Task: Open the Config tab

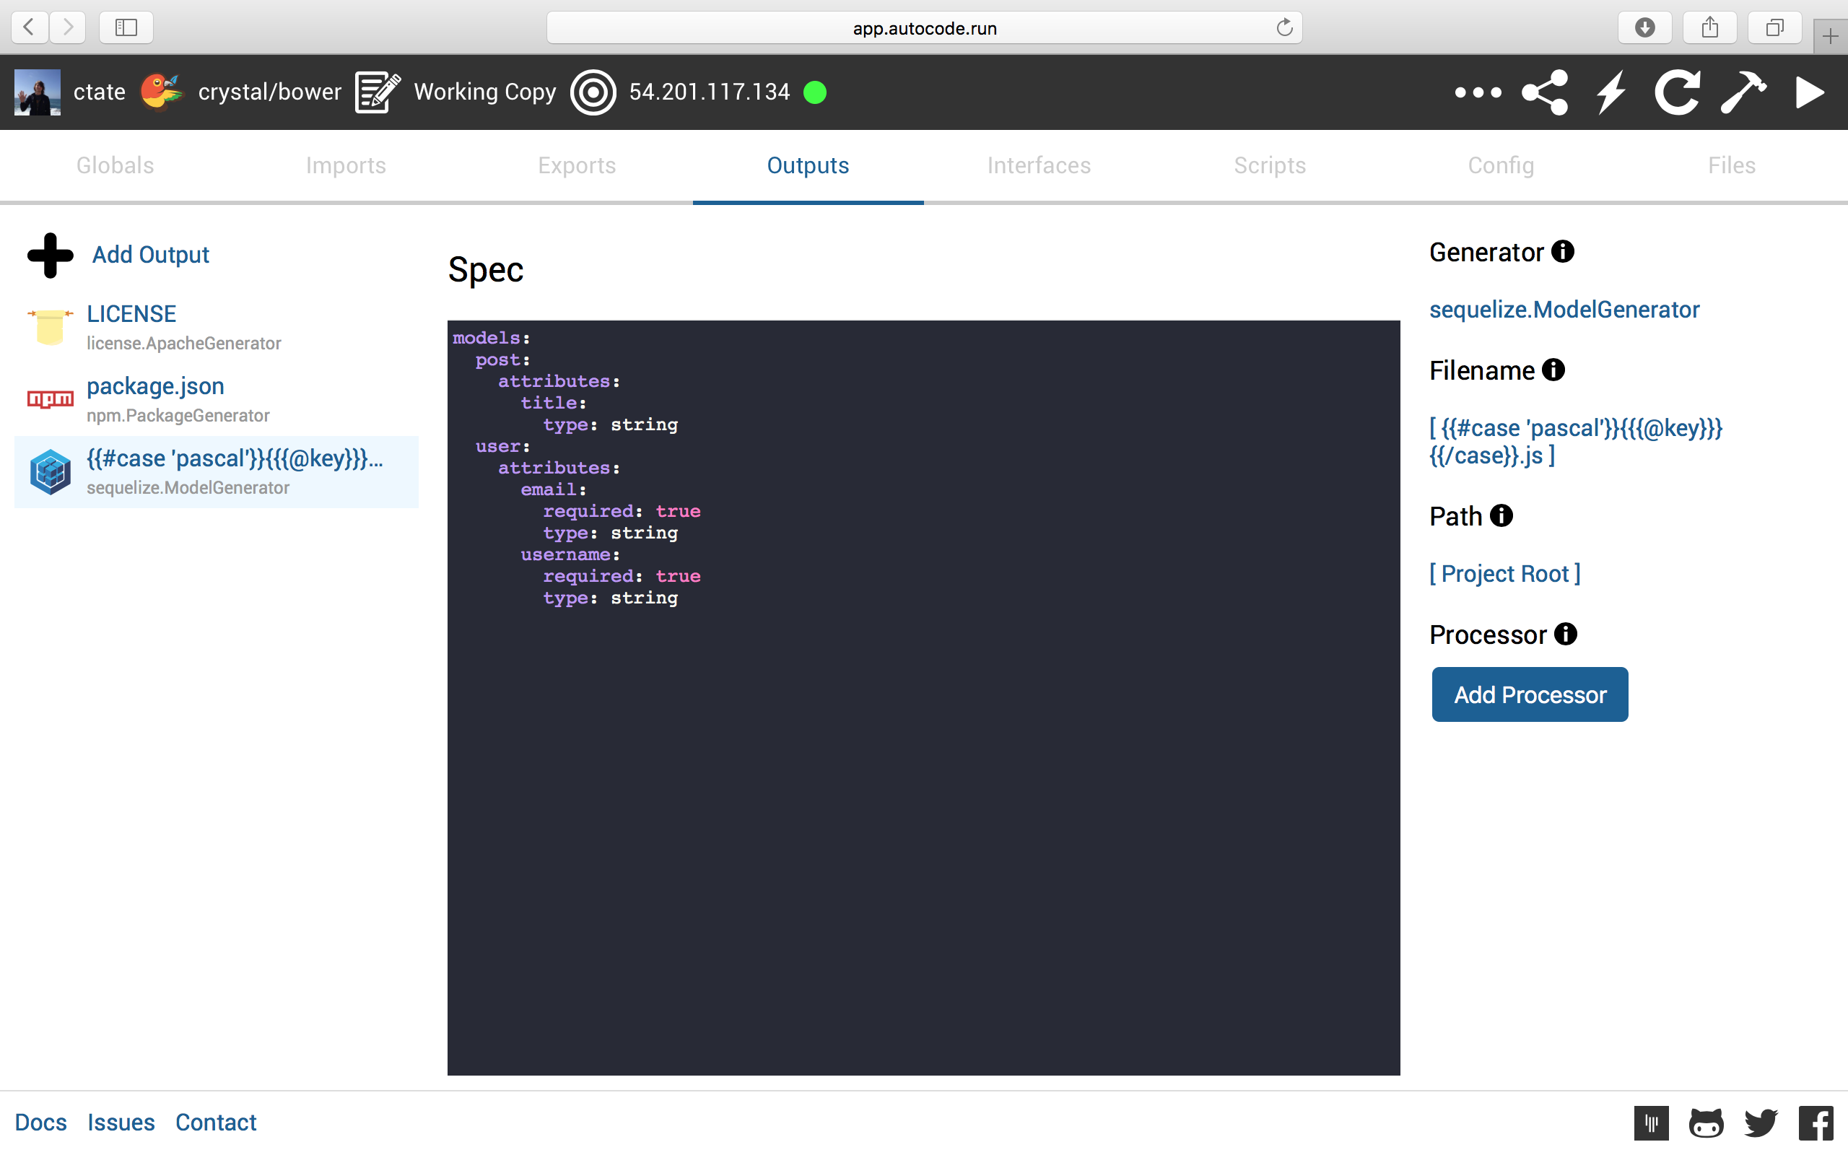Action: [1501, 165]
